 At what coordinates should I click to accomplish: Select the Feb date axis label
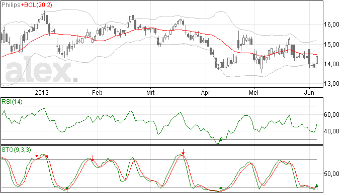tap(97, 92)
